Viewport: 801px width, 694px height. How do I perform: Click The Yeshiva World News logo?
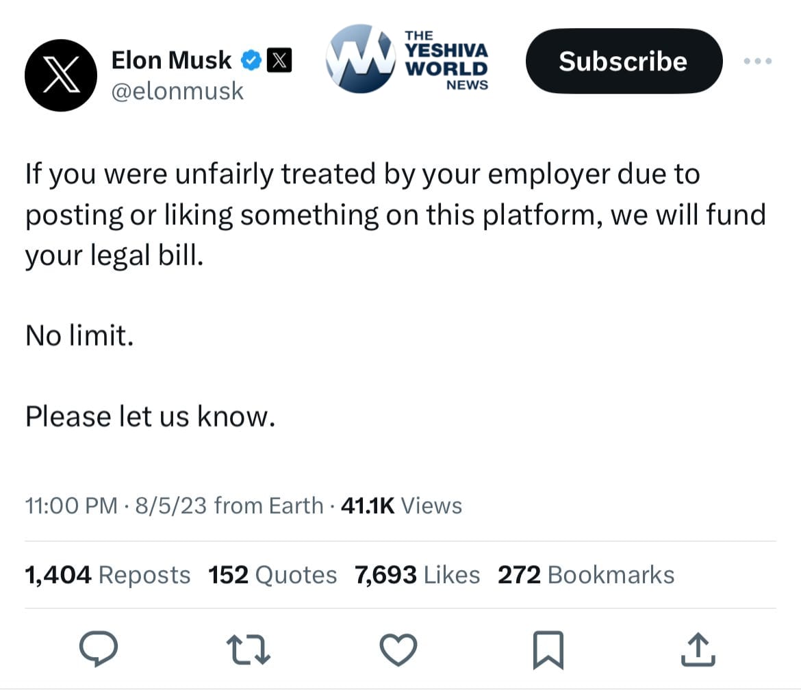(x=407, y=60)
